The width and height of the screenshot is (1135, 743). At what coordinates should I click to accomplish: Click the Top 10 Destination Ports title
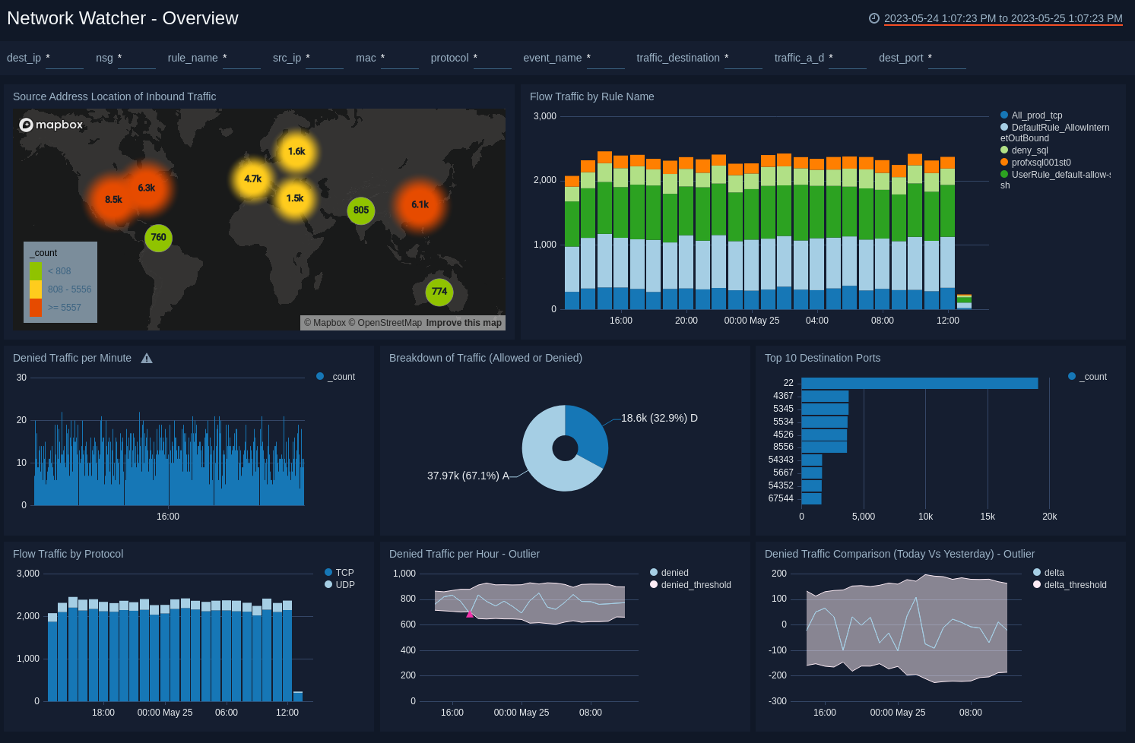(823, 358)
